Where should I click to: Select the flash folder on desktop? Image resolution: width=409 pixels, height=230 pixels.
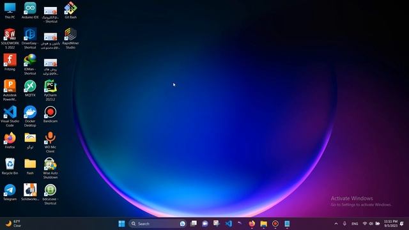(30, 166)
